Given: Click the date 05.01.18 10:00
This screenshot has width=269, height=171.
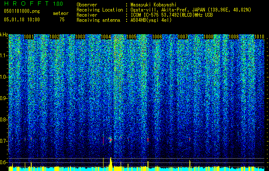Looking at the screenshot, I should coord(22,20).
